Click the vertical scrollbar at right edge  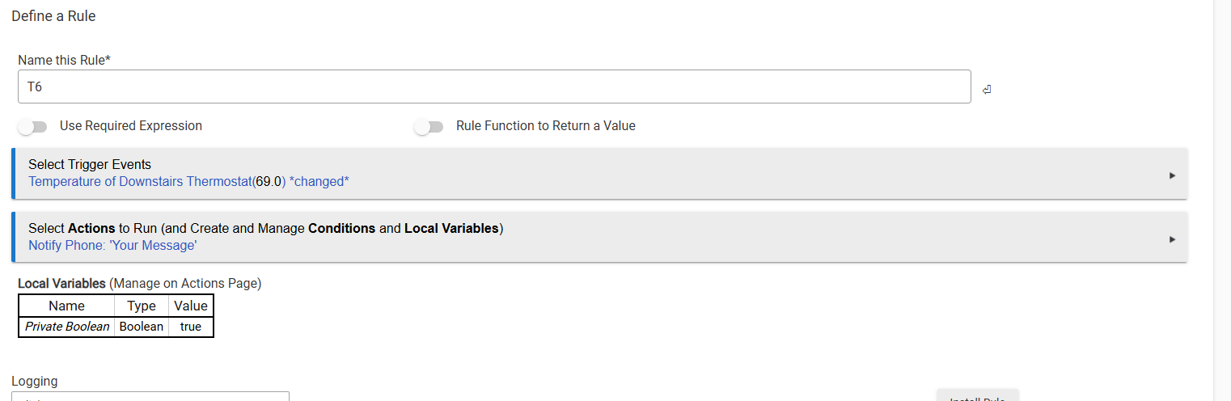point(1222,200)
